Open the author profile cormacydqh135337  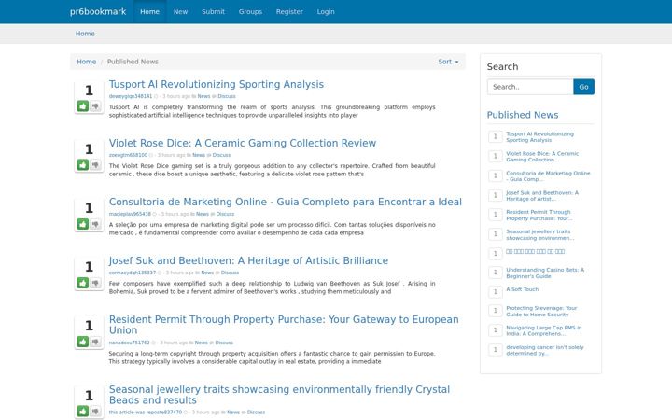pos(133,273)
